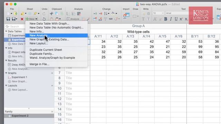
Task: Click the delete column icon in Change
Action: (100, 13)
